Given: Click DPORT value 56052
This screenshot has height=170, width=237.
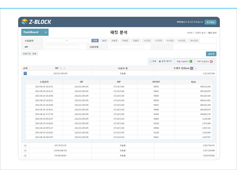Looking at the screenshot, I should (156, 87).
